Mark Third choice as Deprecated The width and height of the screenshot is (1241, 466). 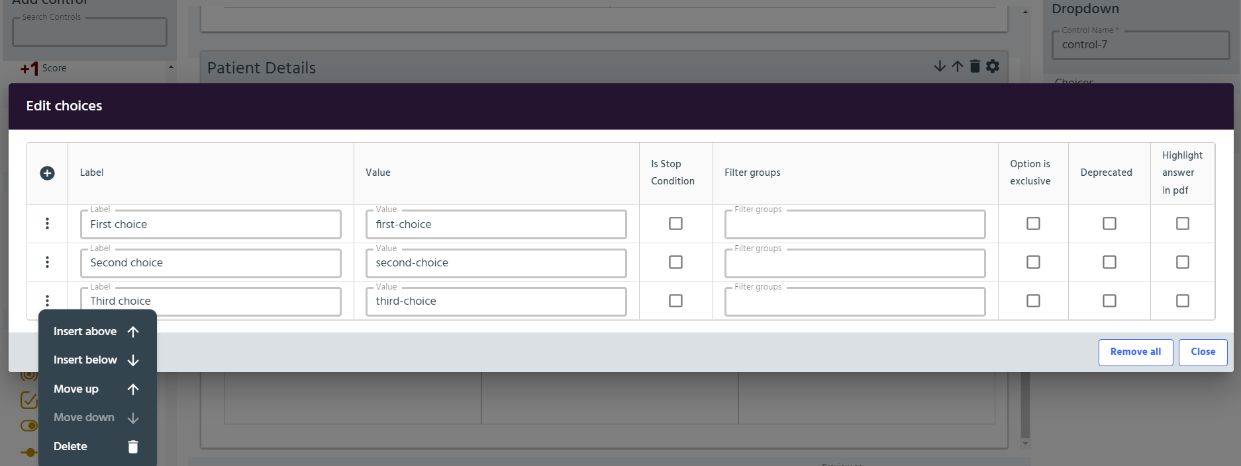click(1109, 301)
